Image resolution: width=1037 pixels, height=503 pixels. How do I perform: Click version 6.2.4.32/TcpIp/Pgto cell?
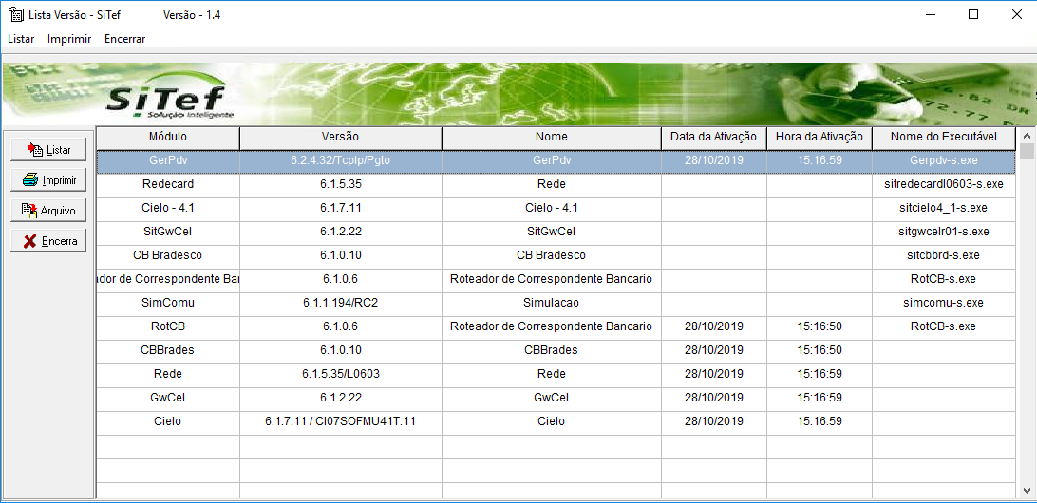(340, 160)
